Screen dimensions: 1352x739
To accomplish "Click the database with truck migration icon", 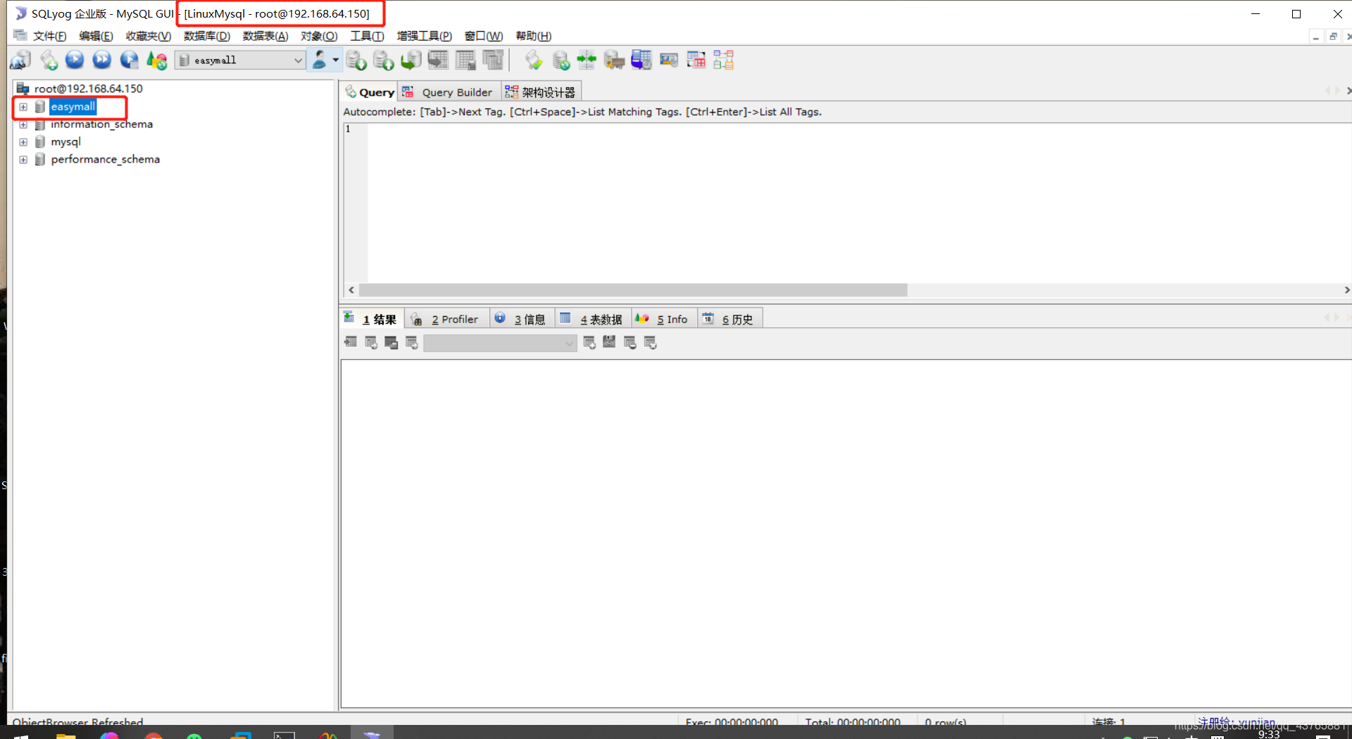I will (x=614, y=61).
